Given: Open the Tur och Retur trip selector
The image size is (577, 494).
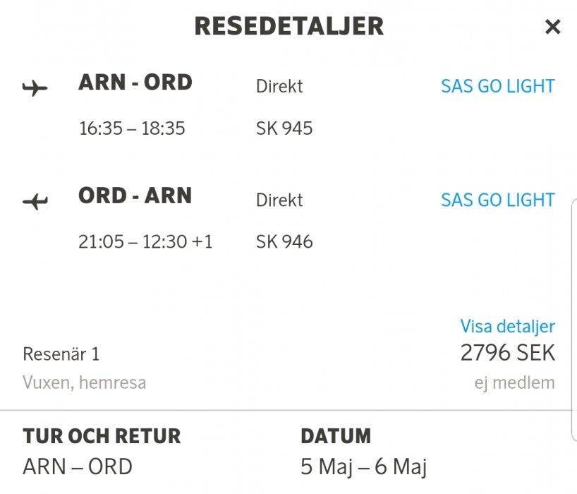Looking at the screenshot, I should (102, 436).
